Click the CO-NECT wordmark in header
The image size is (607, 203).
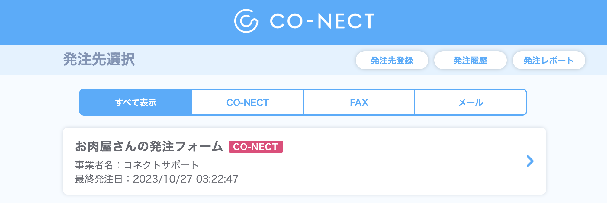[x=322, y=21]
